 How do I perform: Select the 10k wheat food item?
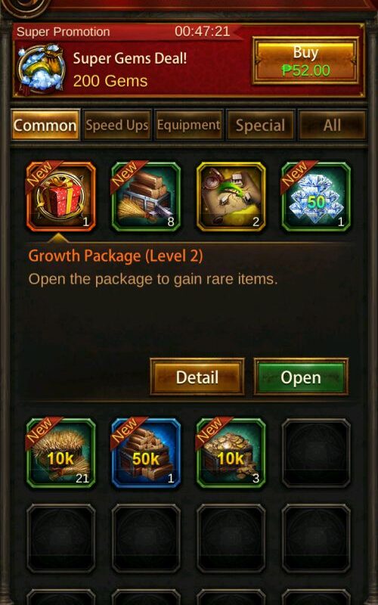click(x=61, y=453)
